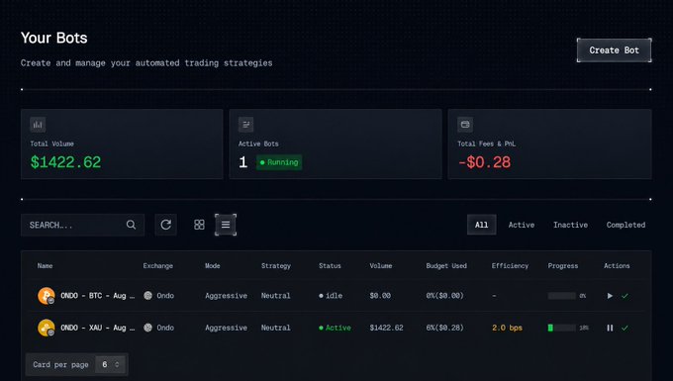Click the idle status cell

[331, 296]
